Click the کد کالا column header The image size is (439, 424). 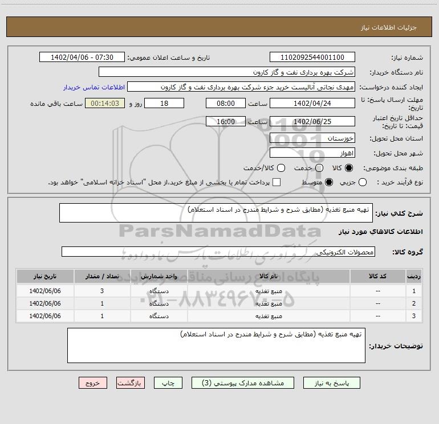coord(377,276)
